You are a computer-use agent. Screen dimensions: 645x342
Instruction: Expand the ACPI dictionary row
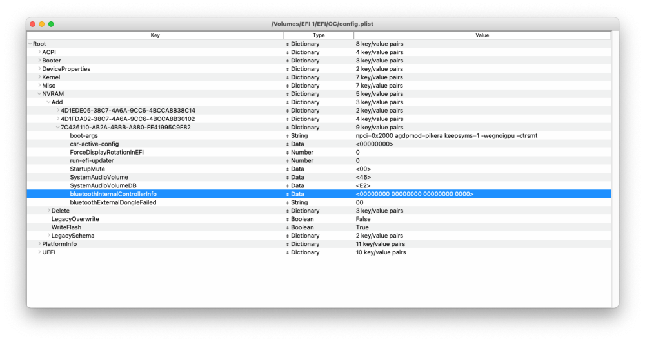(x=39, y=52)
